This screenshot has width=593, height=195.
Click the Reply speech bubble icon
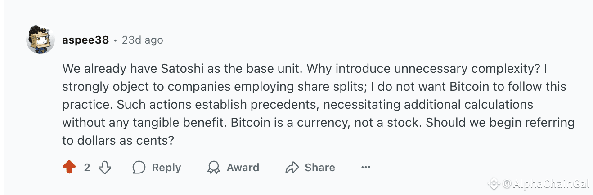pyautogui.click(x=139, y=168)
